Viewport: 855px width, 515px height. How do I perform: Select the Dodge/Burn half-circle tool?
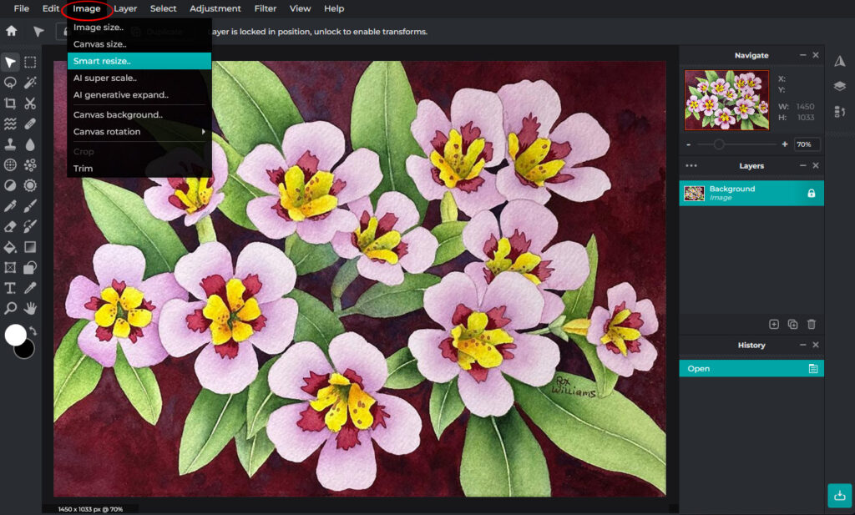[x=10, y=185]
